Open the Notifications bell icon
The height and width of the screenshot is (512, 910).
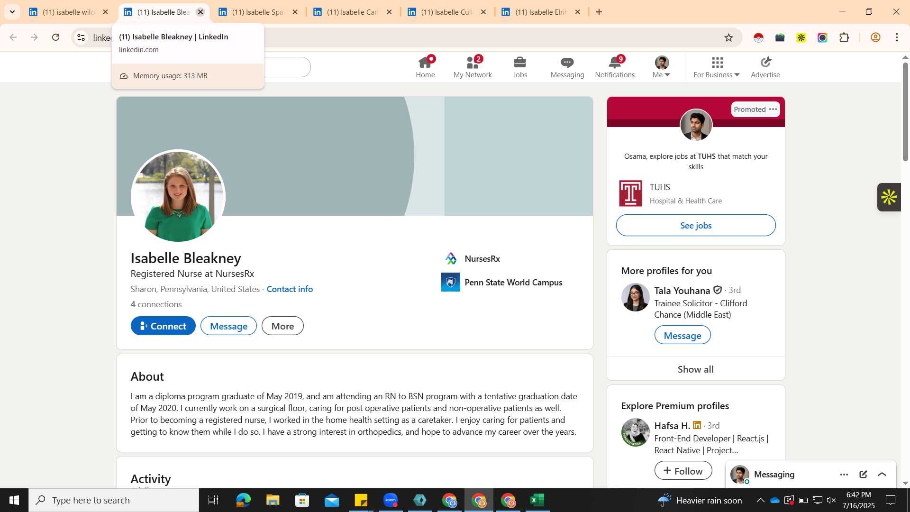pyautogui.click(x=615, y=67)
